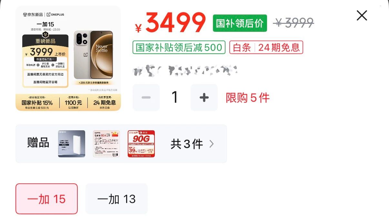Close the product options popup
Screen dimensions: 389x222
[x=362, y=15]
